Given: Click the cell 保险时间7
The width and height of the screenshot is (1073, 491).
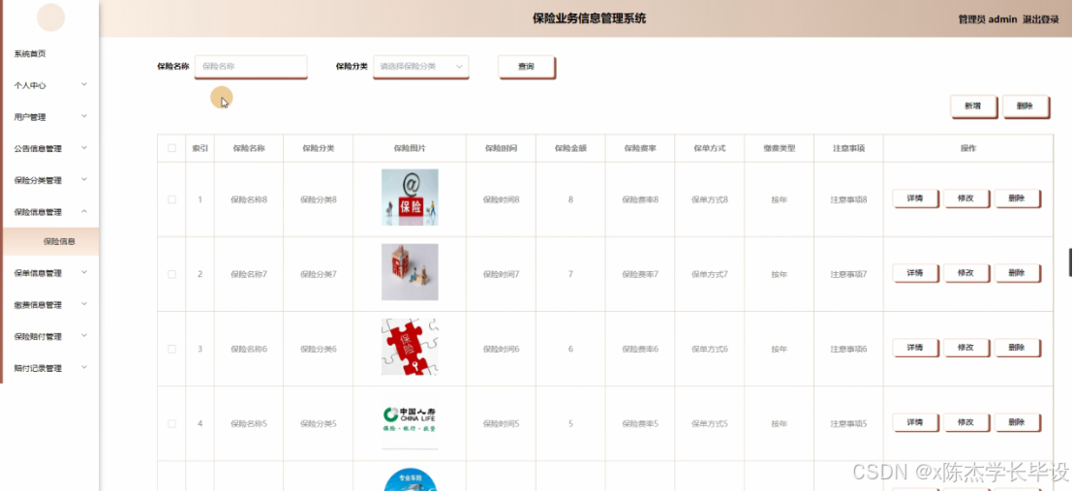Looking at the screenshot, I should pos(501,275).
